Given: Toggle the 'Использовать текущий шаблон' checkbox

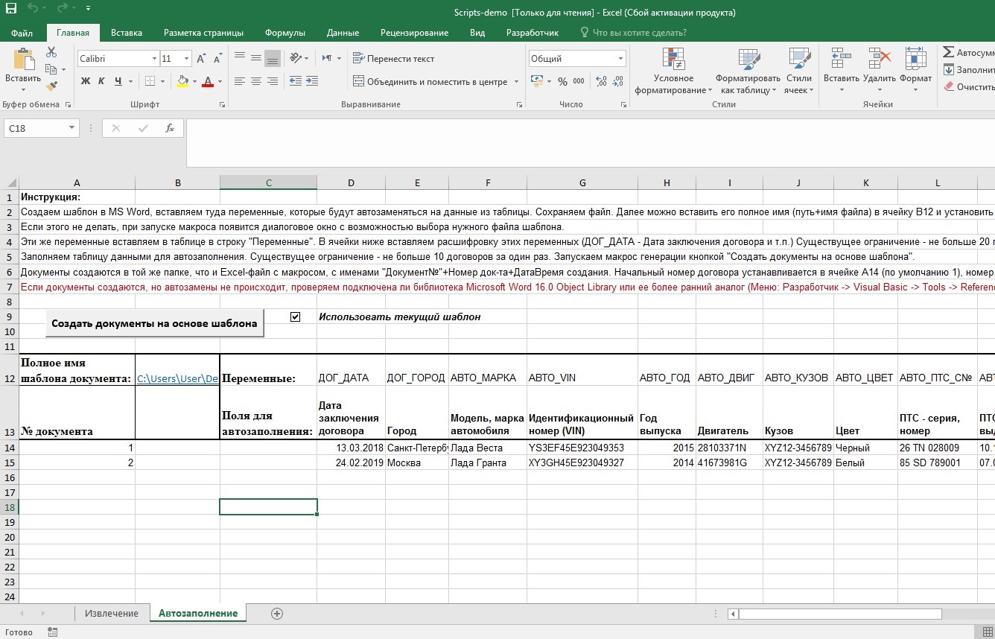Looking at the screenshot, I should coord(296,317).
